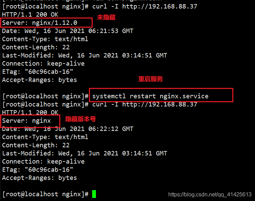The image size is (255, 201).
Task: Click the "Server: nginx/1.12.0" header line
Action: (40, 23)
